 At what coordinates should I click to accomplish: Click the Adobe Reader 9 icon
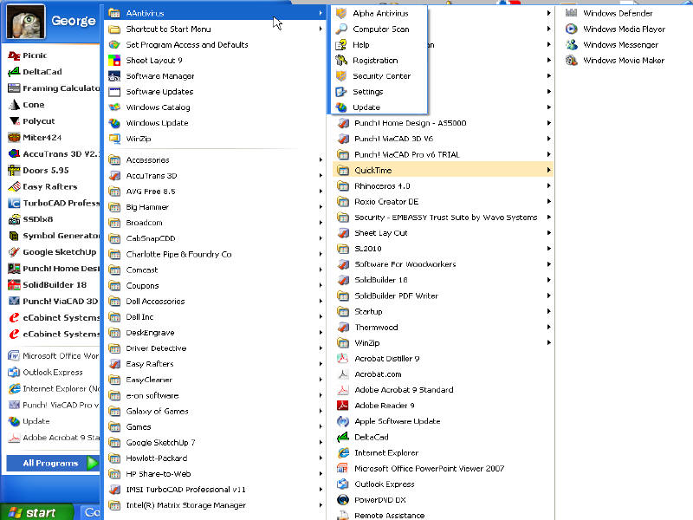coord(342,405)
